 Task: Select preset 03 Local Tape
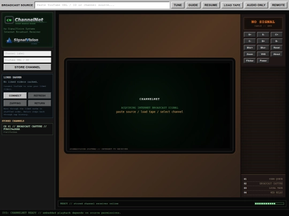pyautogui.click(x=263, y=188)
